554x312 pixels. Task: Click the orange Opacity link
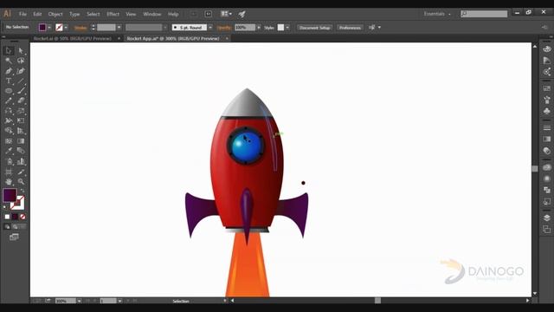[x=223, y=28]
